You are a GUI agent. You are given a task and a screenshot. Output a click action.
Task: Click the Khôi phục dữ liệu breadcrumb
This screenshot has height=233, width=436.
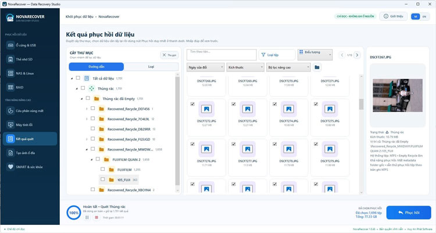(x=80, y=17)
